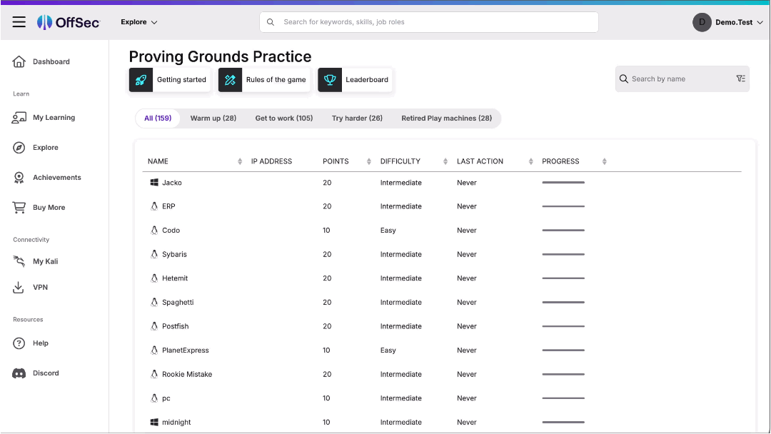This screenshot has width=771, height=434.
Task: Open the Jacko machine
Action: [x=172, y=182]
